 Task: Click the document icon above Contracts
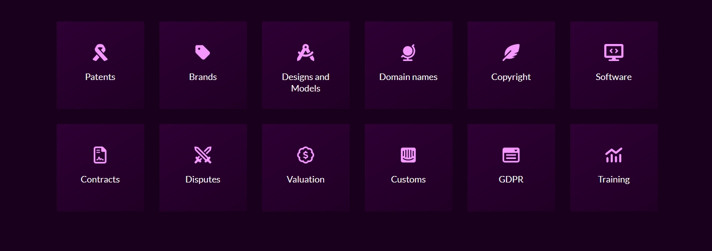100,155
